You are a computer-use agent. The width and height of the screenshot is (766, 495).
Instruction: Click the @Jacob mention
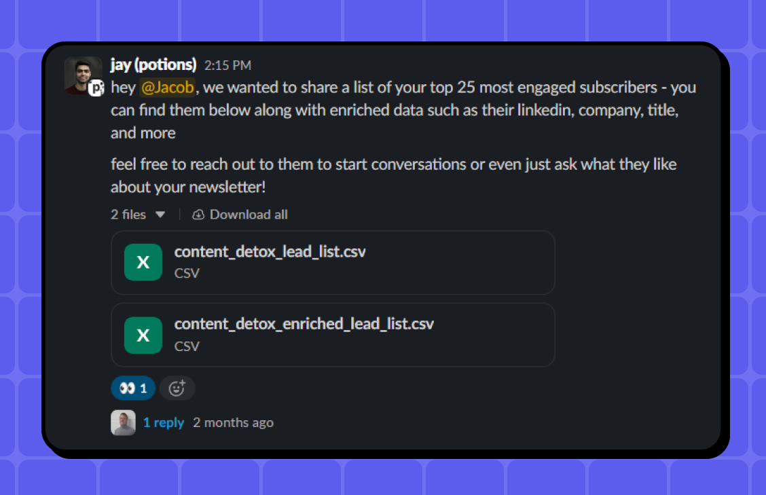(167, 88)
